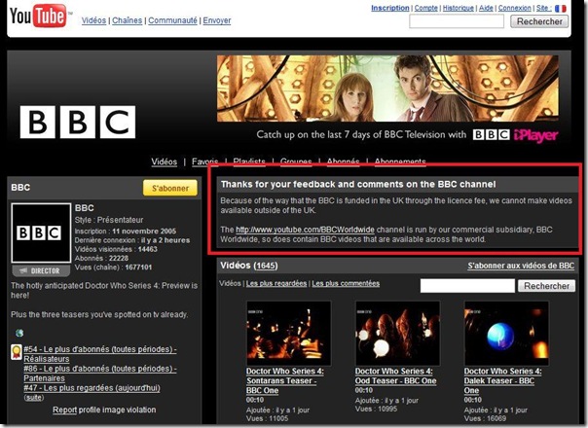Click Doctor Who Dalek Teaser title link
The width and height of the screenshot is (588, 428).
[502, 380]
